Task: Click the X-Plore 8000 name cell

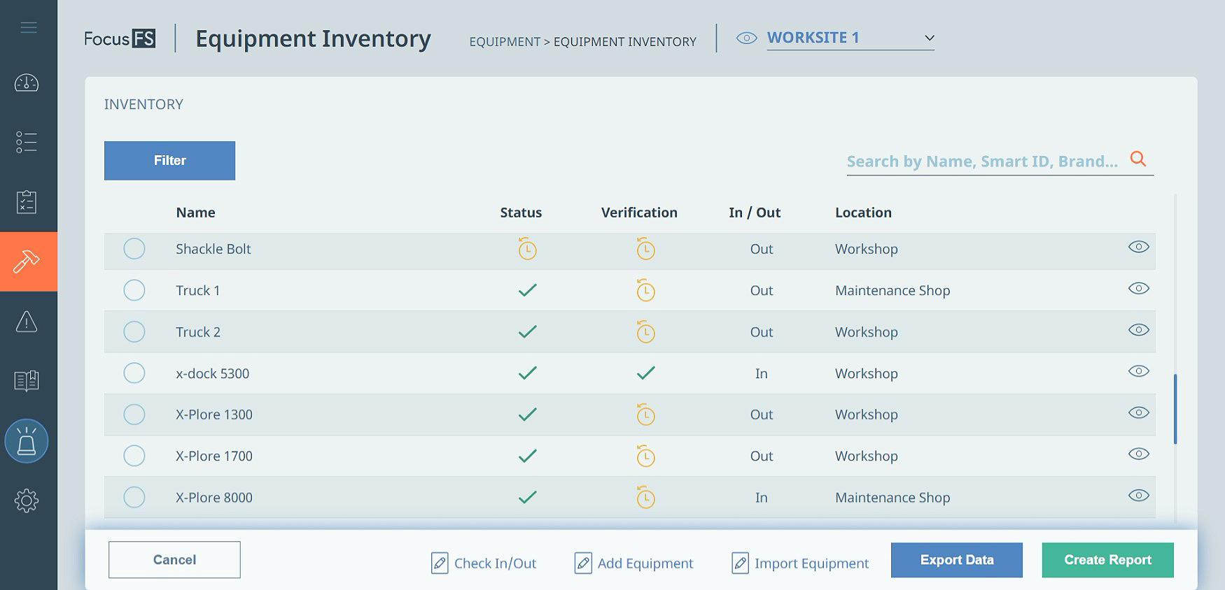Action: click(214, 498)
